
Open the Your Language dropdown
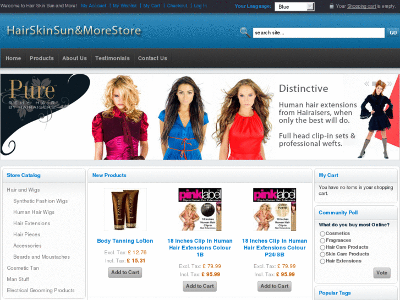[294, 7]
